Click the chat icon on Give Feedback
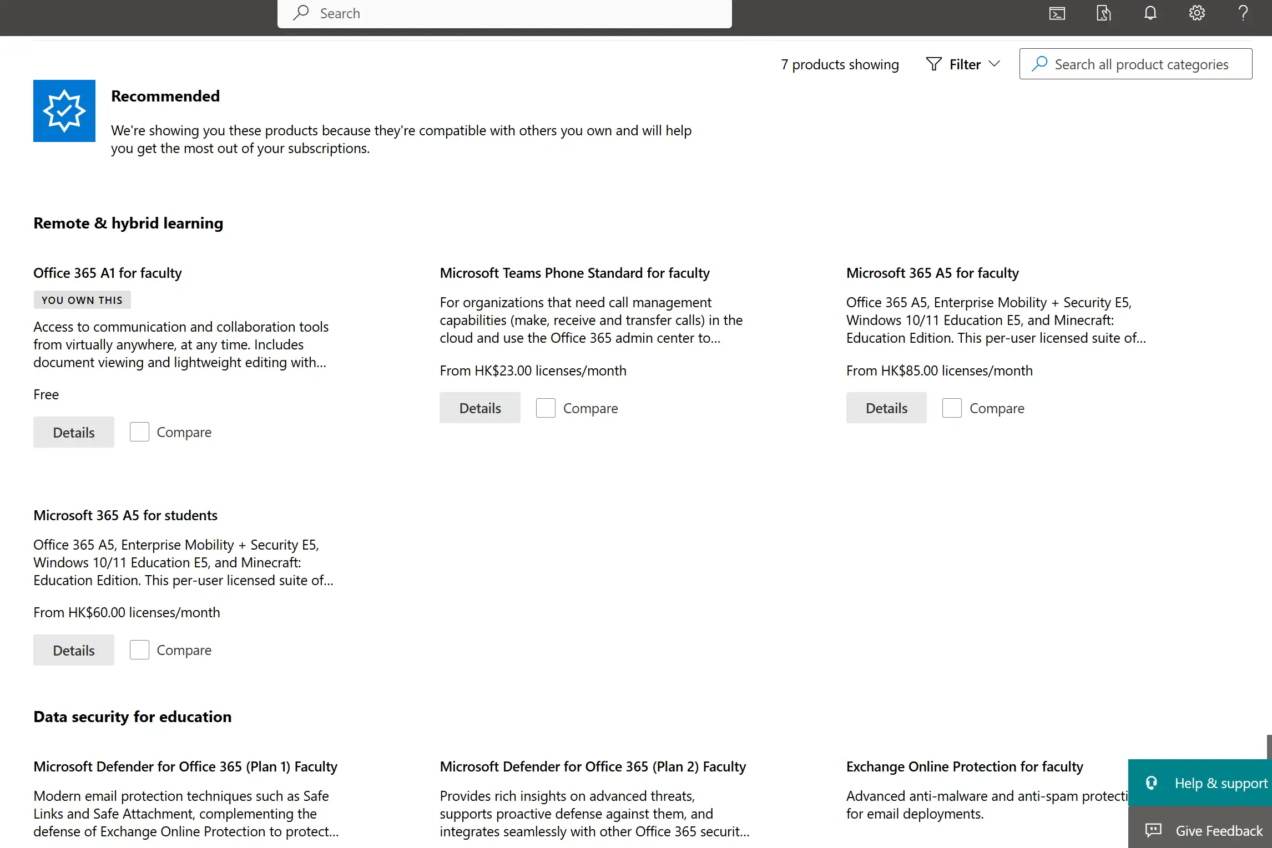 point(1153,830)
